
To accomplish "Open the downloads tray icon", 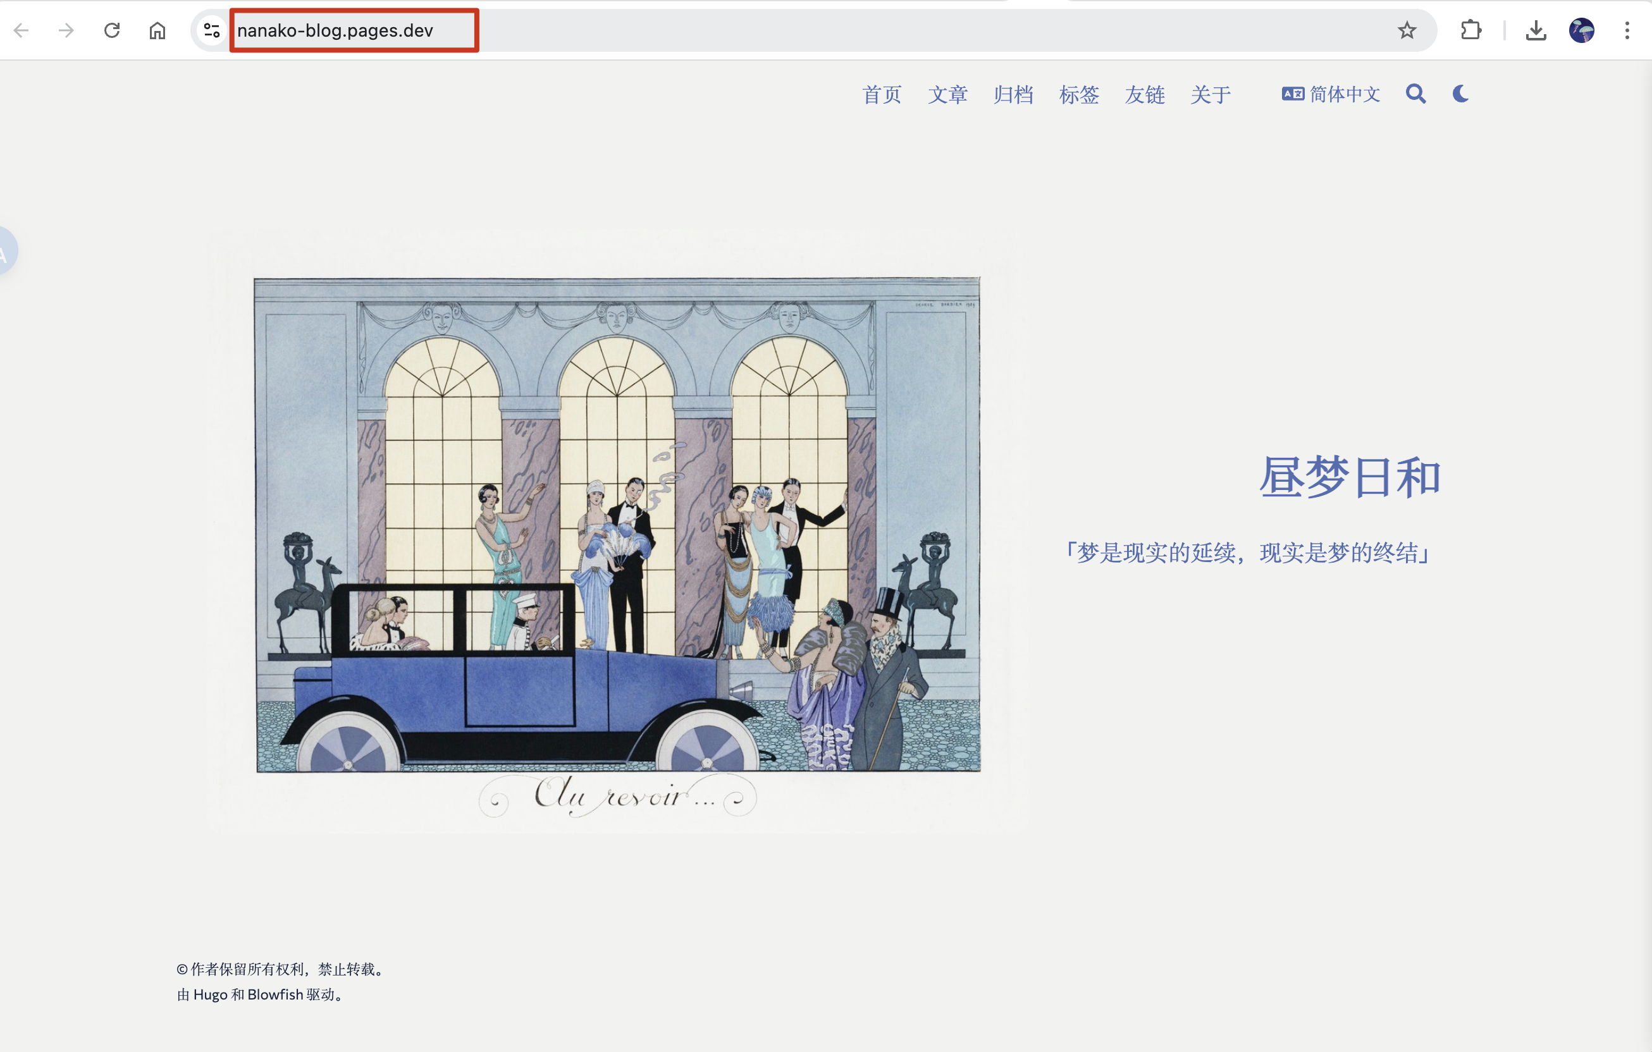I will pos(1536,30).
